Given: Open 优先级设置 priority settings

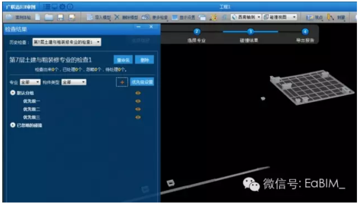Looking at the screenshot, I should pos(142,82).
